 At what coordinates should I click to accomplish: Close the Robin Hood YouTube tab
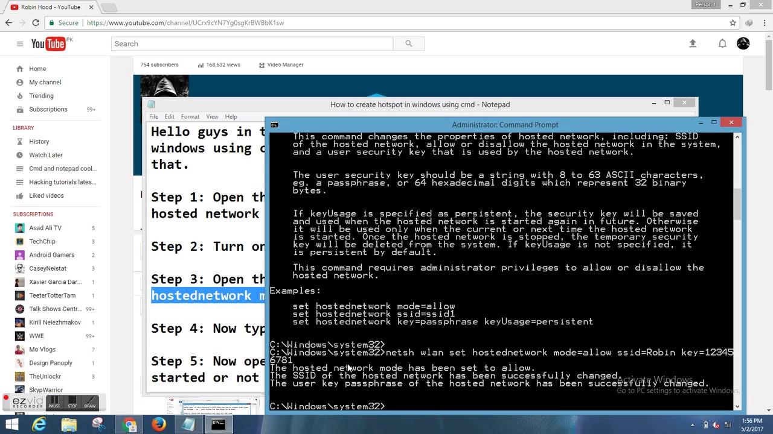click(x=91, y=7)
